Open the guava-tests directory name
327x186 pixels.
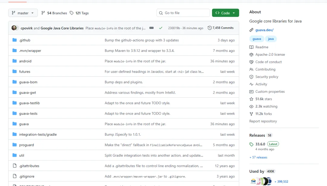(x=28, y=113)
